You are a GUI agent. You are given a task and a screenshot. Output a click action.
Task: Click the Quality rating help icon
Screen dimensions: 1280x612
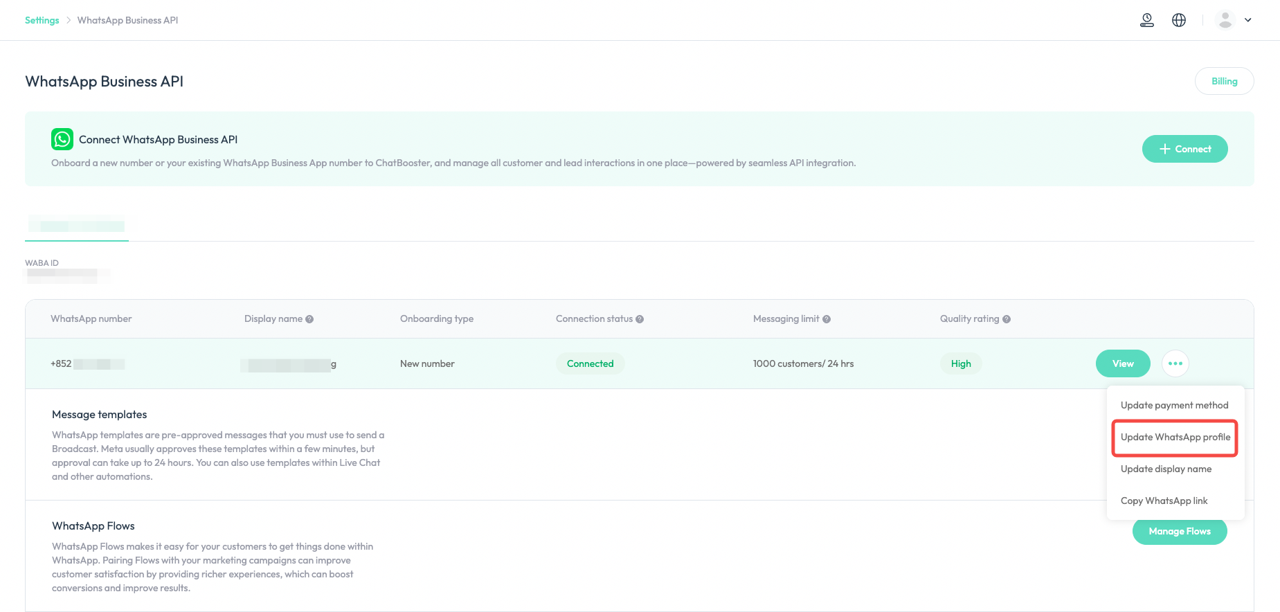1007,319
